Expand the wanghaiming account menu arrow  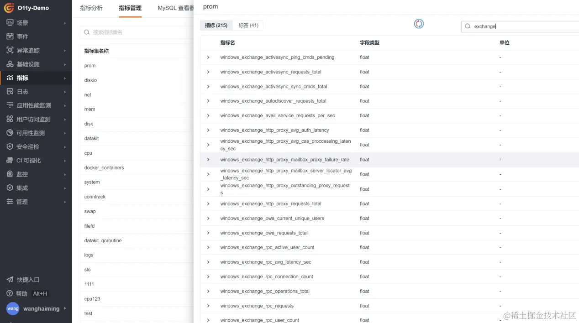[65, 308]
